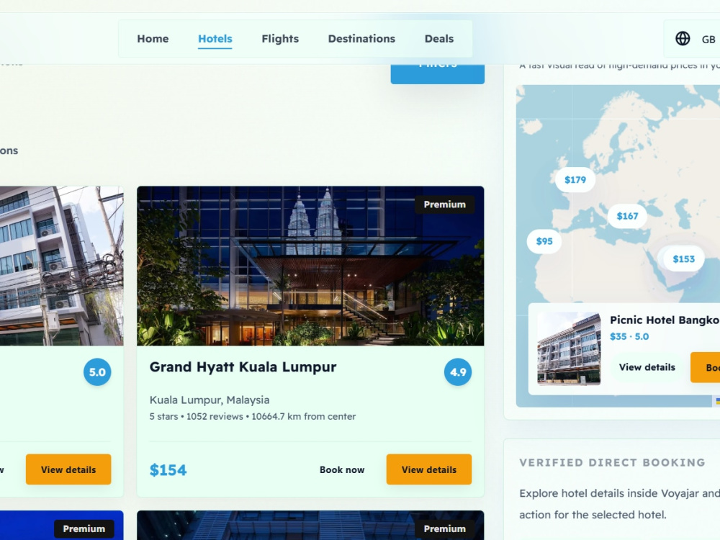Screen dimensions: 720x540
Task: View details of Grand Hyatt Kuala Lumpur
Action: pos(429,469)
